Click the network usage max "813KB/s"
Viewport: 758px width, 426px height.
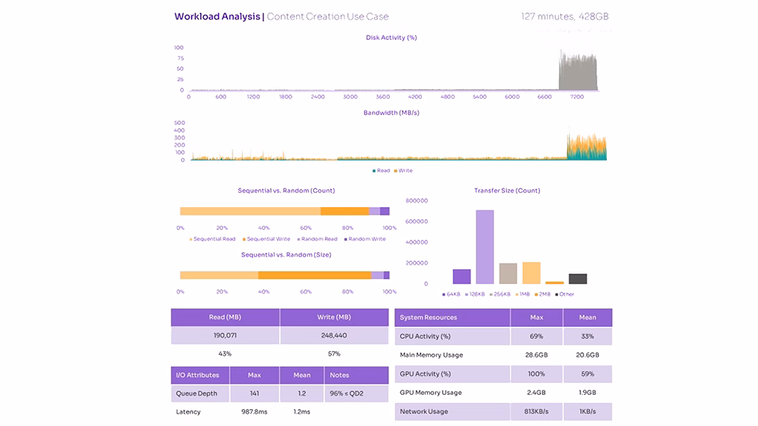[x=537, y=411]
